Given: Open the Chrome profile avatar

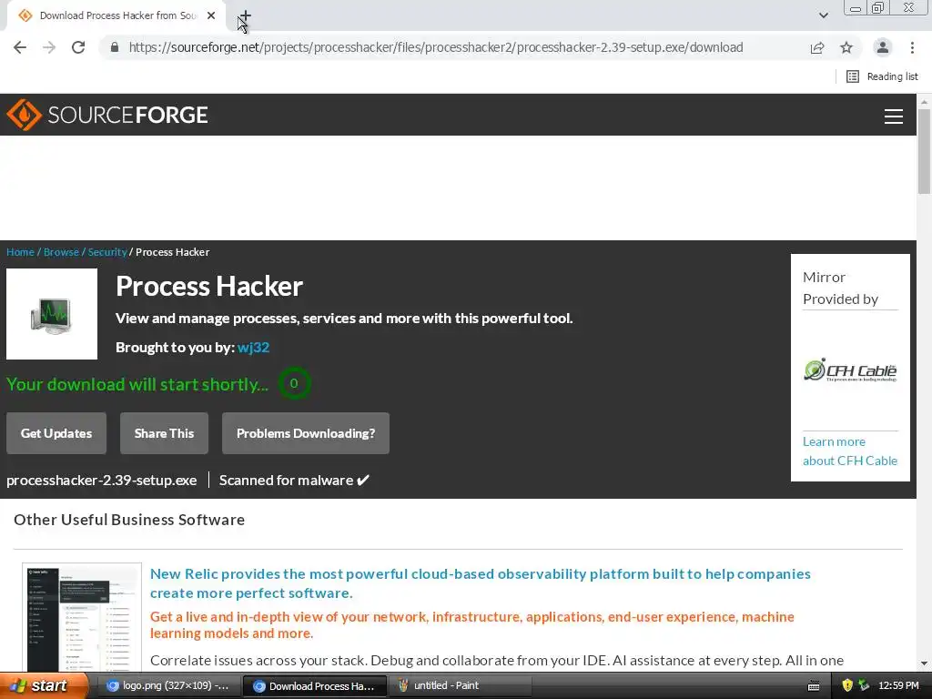Looking at the screenshot, I should (x=883, y=47).
